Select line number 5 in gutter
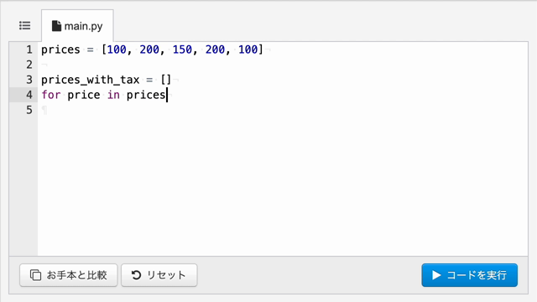 (x=29, y=110)
